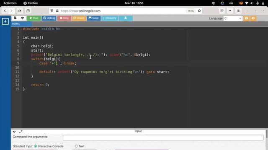This screenshot has width=268, height=150.
Task: Open the Activities overview
Action: click(10, 3)
